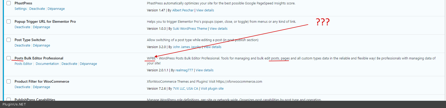Viewport: 446px width, 108px height.
Task: Open the Posts Editor link
Action: coord(23,64)
